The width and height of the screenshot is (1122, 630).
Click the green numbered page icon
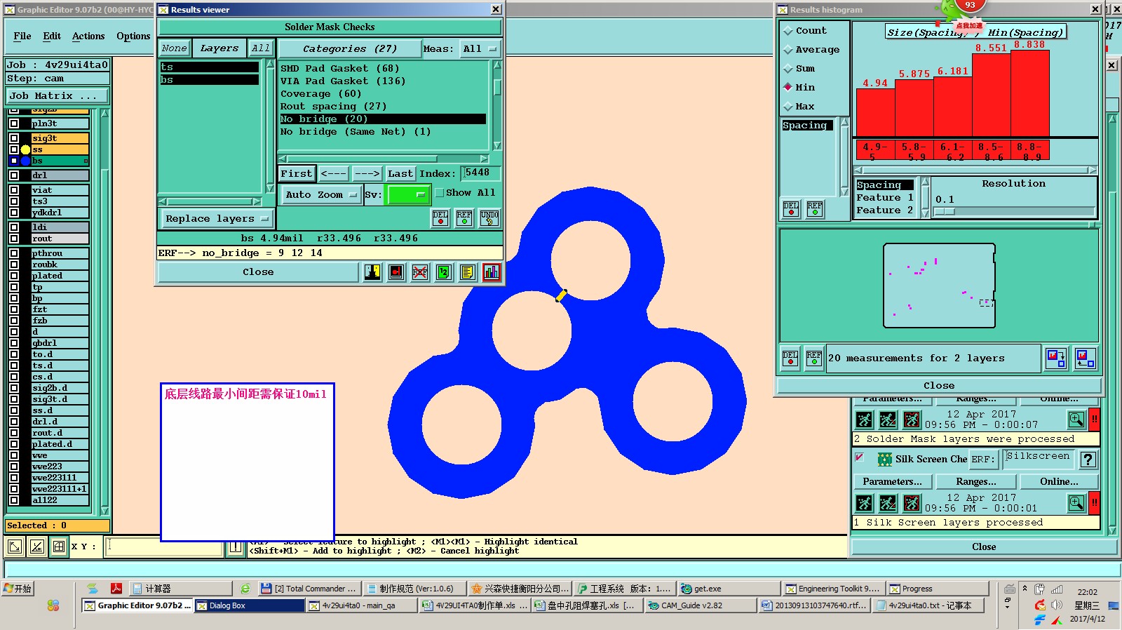click(444, 272)
